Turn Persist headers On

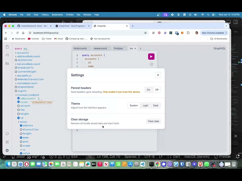pos(149,90)
